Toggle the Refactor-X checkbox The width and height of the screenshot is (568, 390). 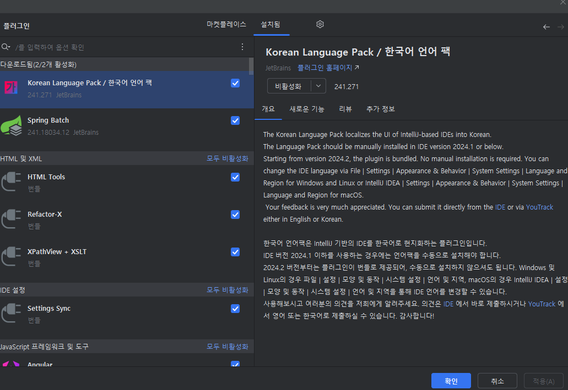coord(235,215)
